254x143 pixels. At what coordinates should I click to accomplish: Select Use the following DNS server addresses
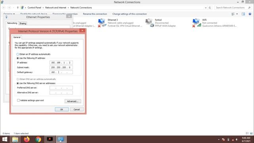(x=17, y=83)
